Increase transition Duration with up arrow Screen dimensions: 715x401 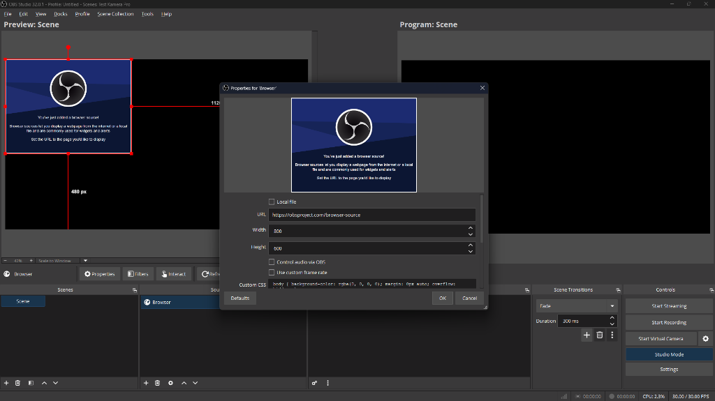tap(612, 317)
